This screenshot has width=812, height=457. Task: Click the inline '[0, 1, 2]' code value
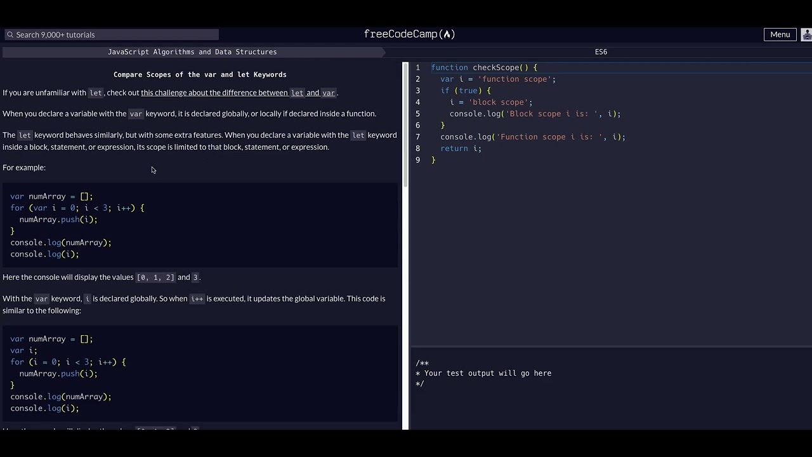pyautogui.click(x=155, y=277)
